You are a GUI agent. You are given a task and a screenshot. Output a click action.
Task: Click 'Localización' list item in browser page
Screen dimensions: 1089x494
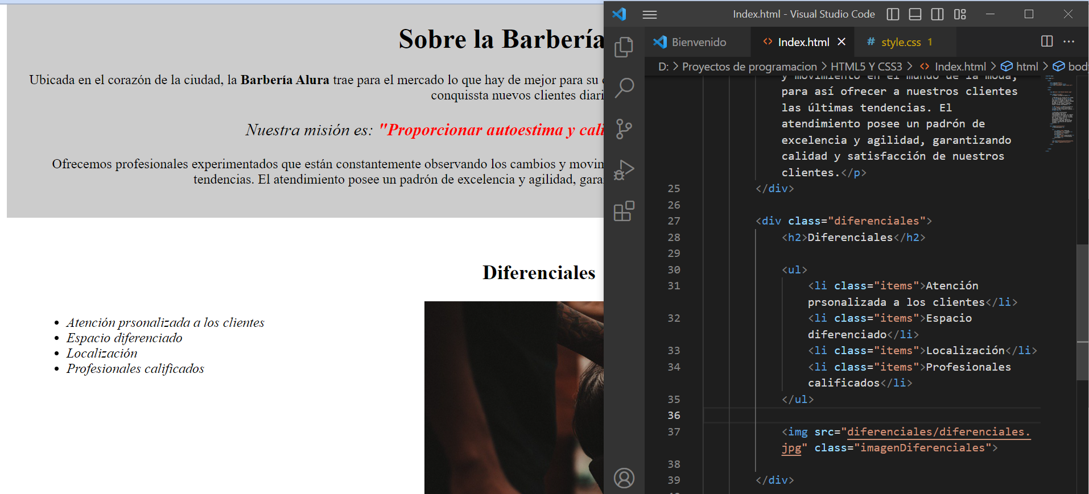point(102,353)
